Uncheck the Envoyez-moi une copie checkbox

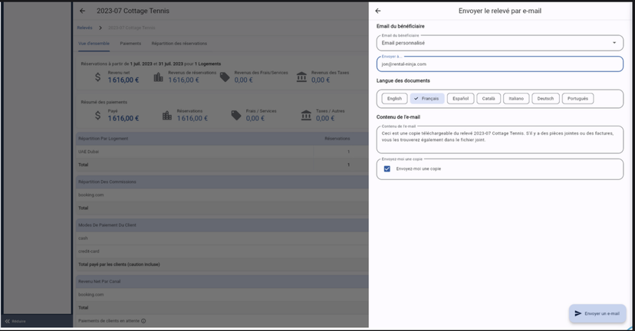click(387, 169)
